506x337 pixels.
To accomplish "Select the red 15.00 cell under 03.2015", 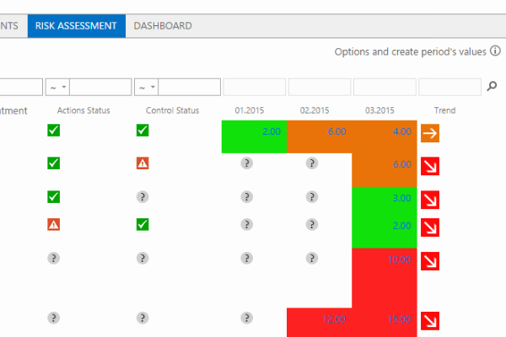I will click(385, 323).
